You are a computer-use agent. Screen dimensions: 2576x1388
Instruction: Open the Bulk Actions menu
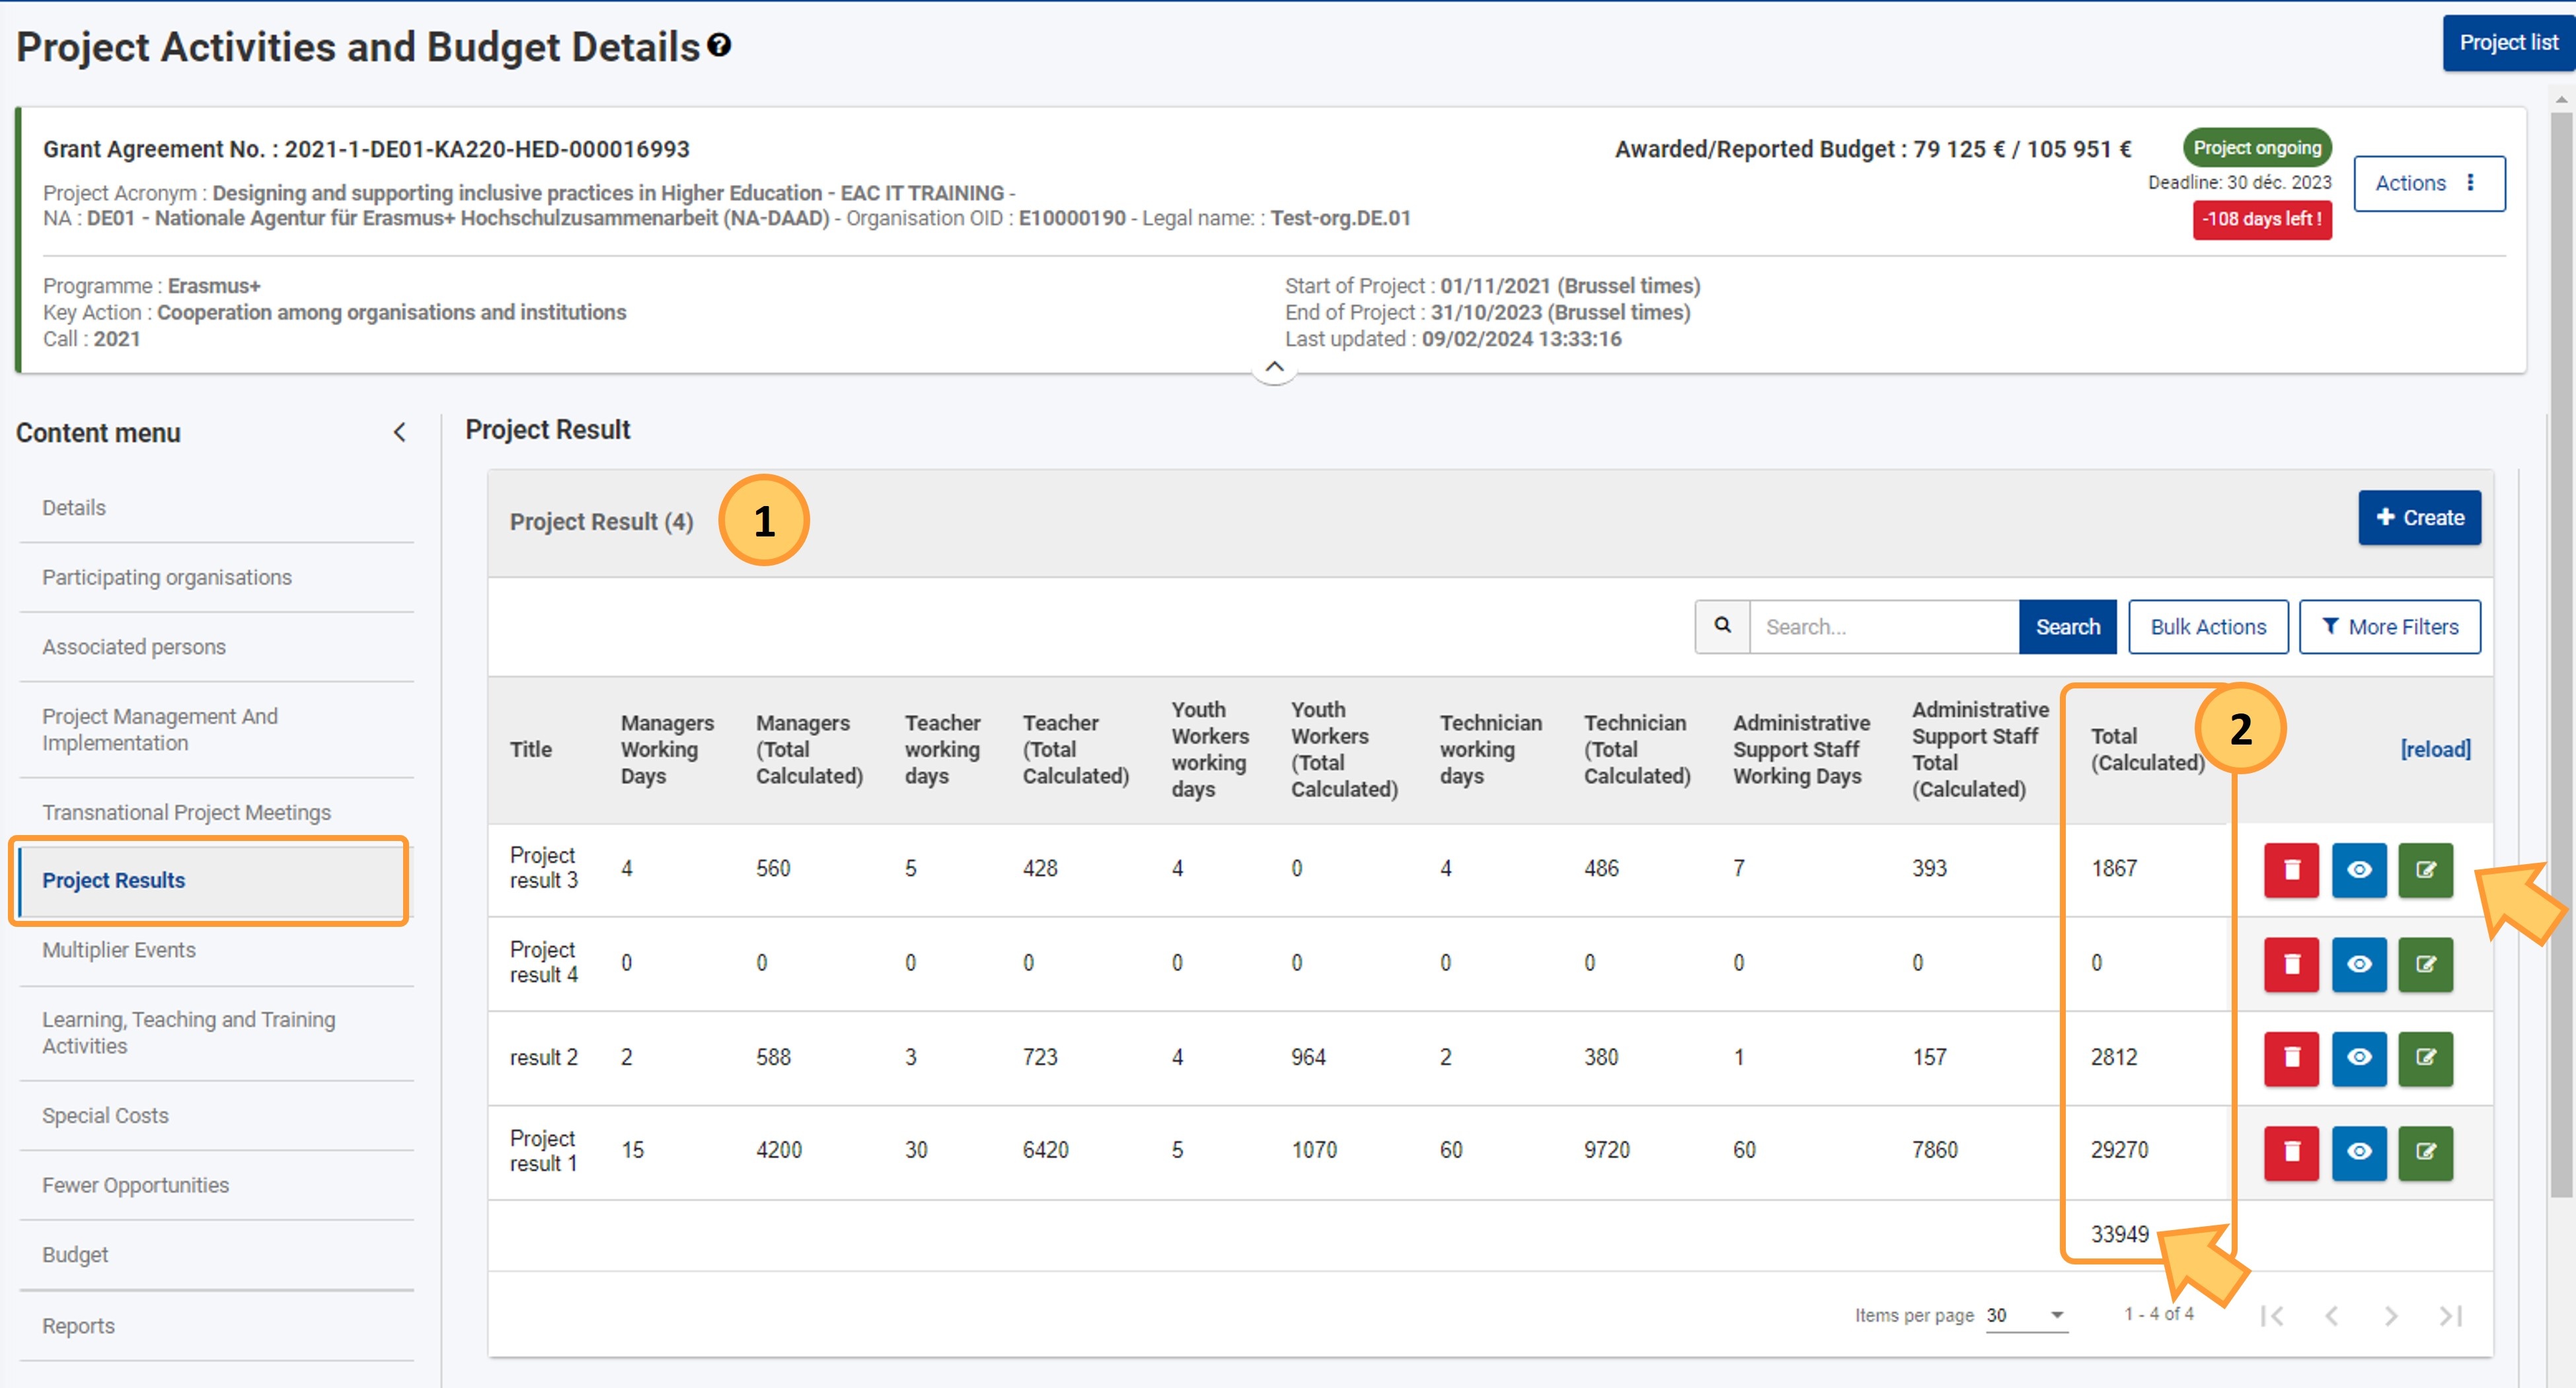pyautogui.click(x=2208, y=627)
